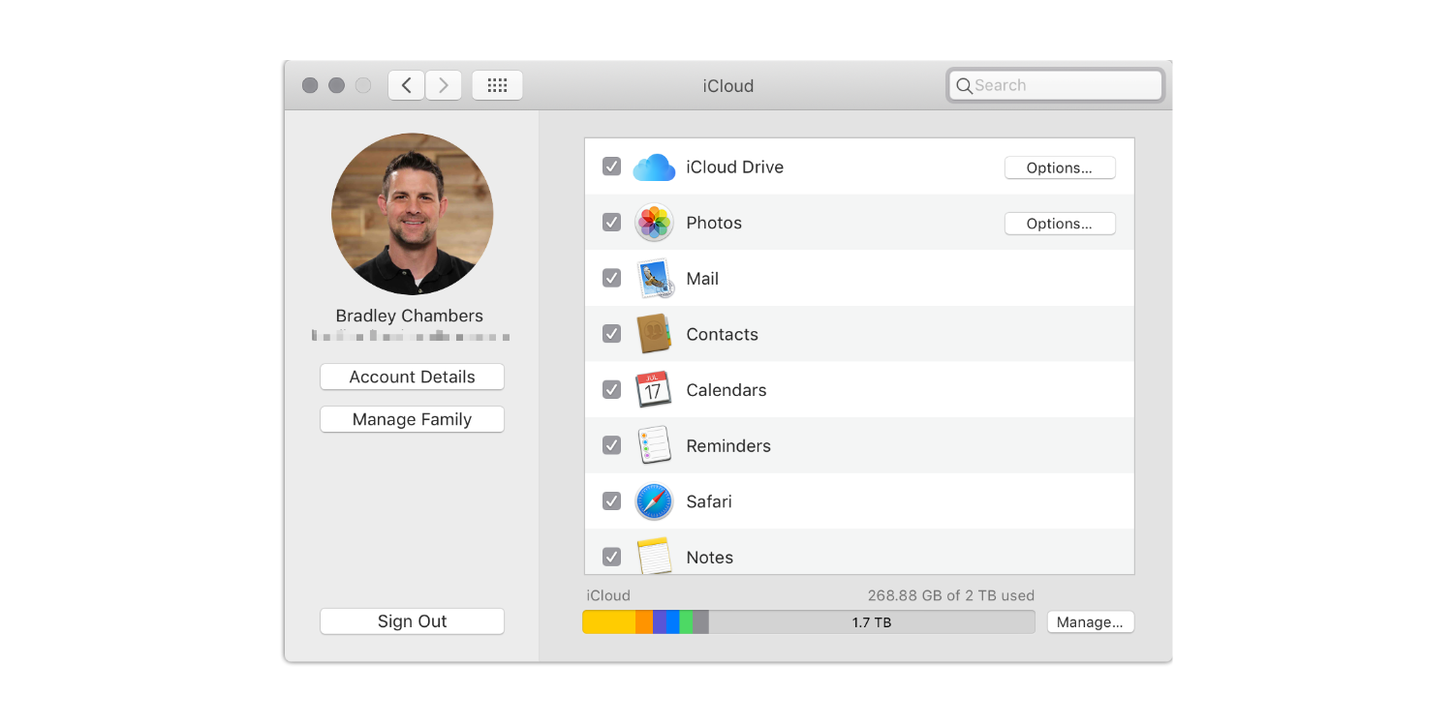This screenshot has height=726, width=1453.
Task: Click the Mail stamp icon
Action: [654, 279]
